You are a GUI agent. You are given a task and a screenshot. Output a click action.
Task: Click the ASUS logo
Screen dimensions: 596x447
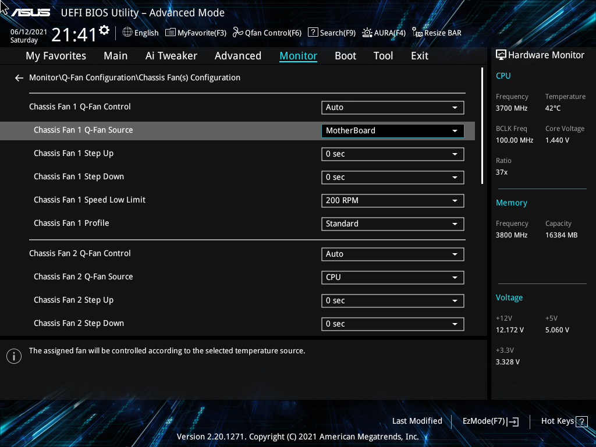point(30,13)
